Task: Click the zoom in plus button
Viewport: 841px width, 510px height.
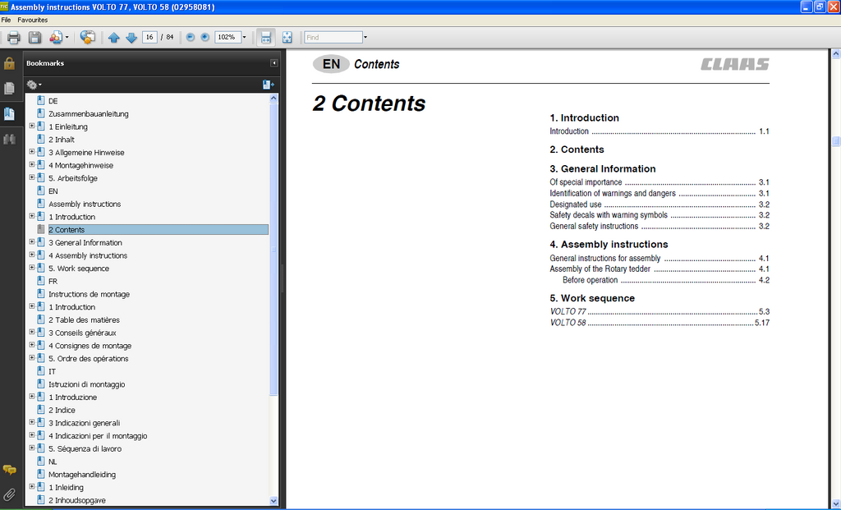Action: click(205, 37)
